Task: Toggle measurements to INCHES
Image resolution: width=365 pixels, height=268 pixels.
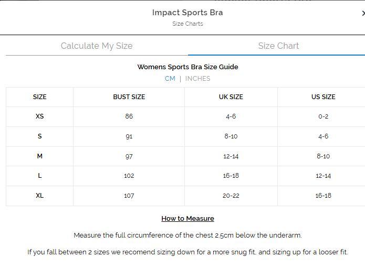Action: pos(197,79)
